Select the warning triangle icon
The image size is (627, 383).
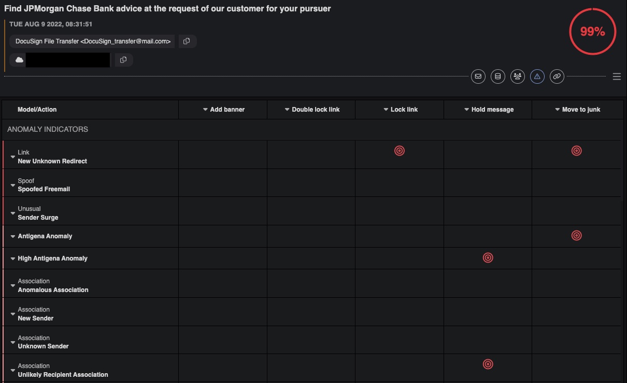pos(537,76)
